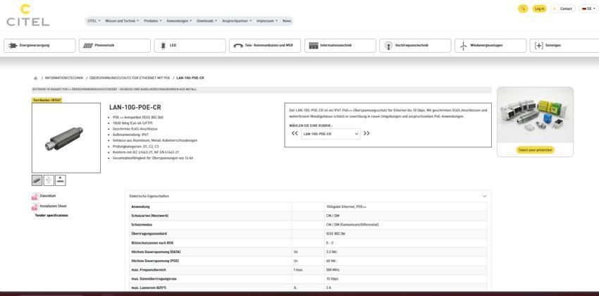
Task: Download the Datenblatt PDF
Action: 48,196
